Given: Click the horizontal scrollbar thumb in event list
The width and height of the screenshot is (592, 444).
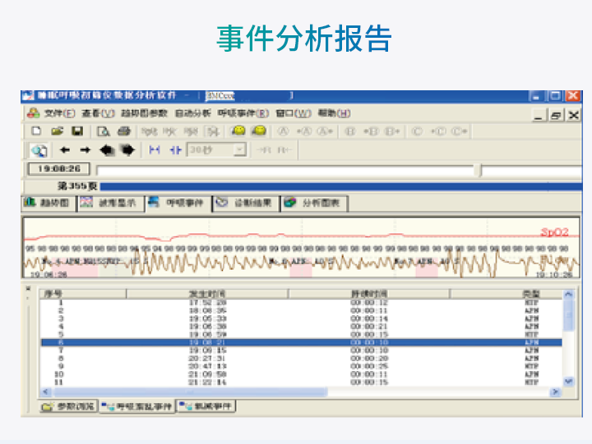Looking at the screenshot, I should 190,392.
